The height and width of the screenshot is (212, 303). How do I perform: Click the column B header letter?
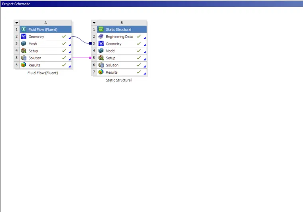pyautogui.click(x=122, y=23)
